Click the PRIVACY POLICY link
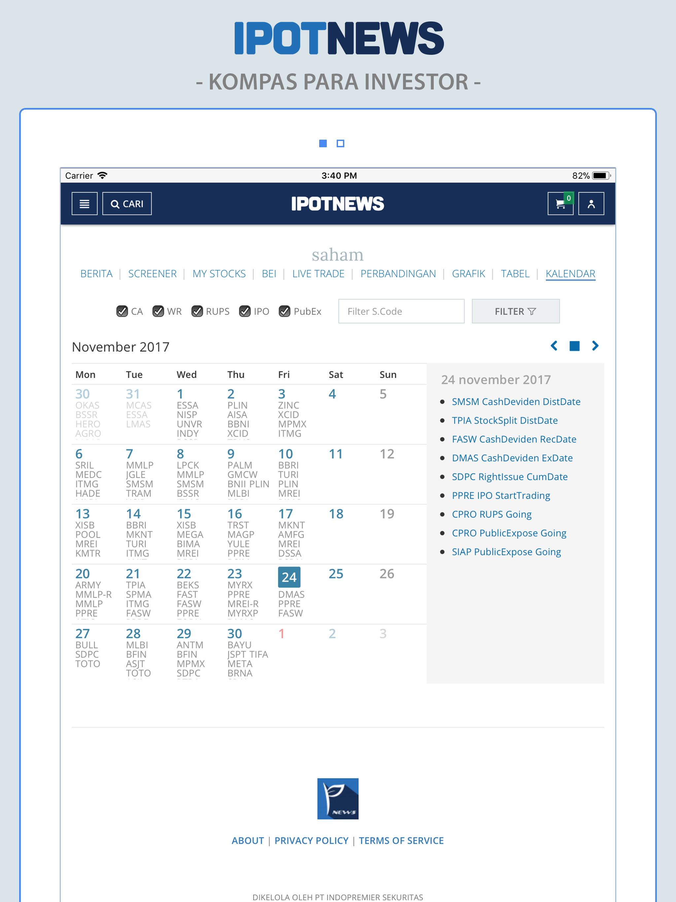This screenshot has width=676, height=902. pos(312,841)
